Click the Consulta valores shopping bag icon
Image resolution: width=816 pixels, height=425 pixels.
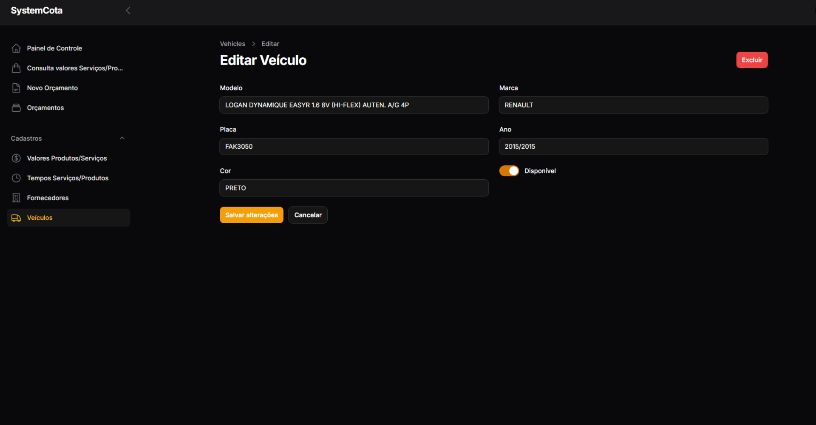tap(16, 68)
